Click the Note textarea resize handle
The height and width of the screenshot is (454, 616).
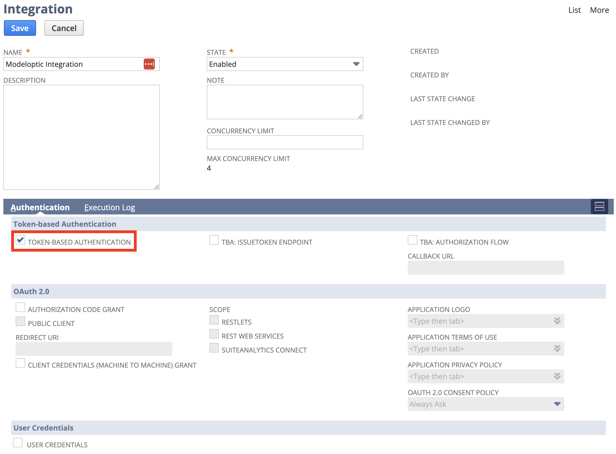pyautogui.click(x=360, y=116)
